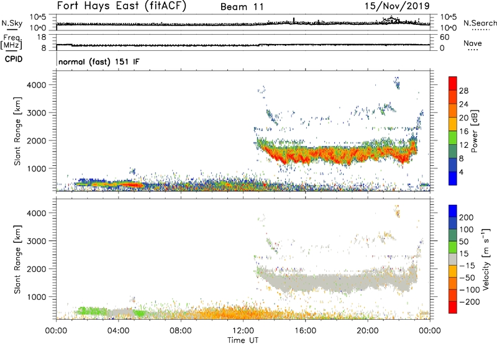Click the 'N.Search' legend label
Image resolution: width=497 pixels, height=344 pixels.
point(480,23)
